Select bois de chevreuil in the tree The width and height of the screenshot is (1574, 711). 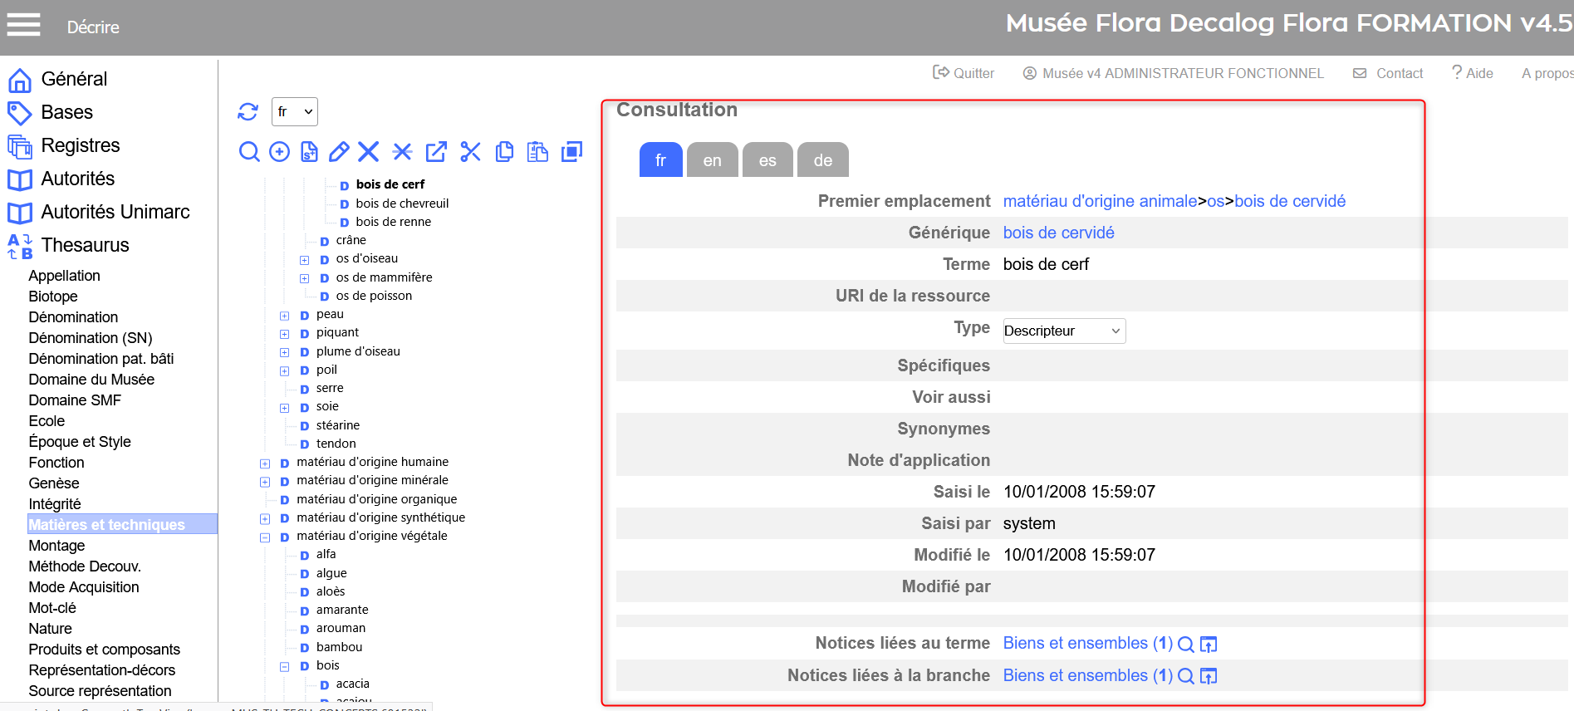coord(402,203)
